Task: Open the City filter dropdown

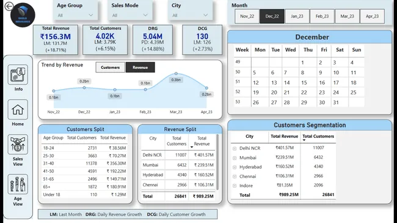Action: [x=190, y=15]
